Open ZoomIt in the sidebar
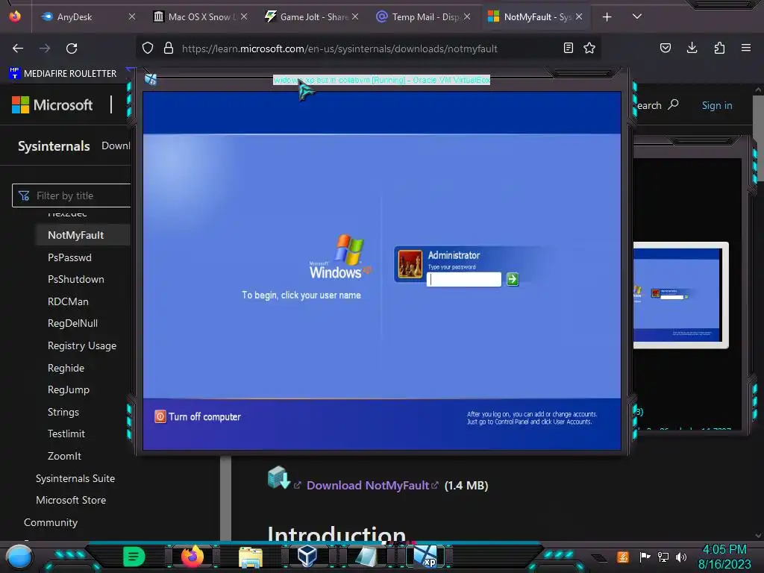This screenshot has width=764, height=573. point(64,456)
